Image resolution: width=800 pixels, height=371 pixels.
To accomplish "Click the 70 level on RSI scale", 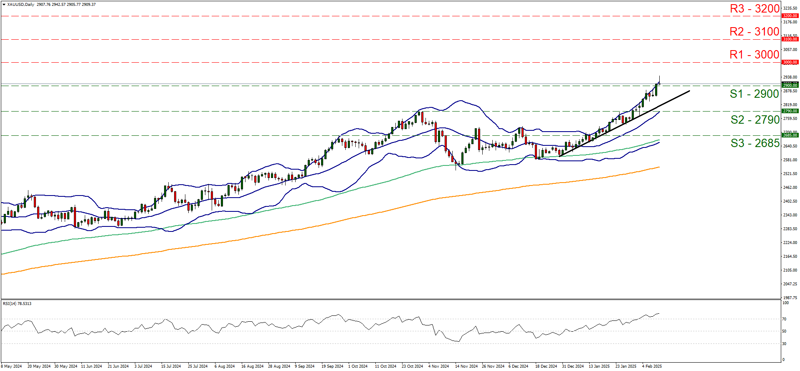I will pyautogui.click(x=784, y=319).
